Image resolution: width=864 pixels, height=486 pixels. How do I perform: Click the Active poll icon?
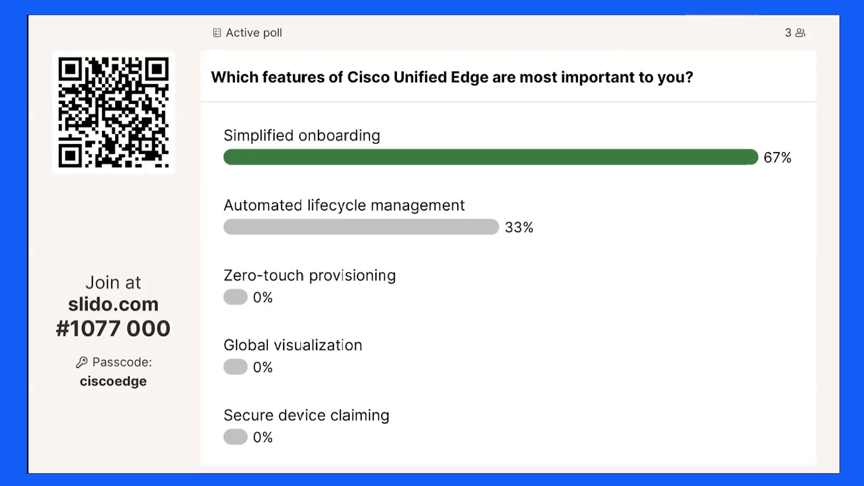(x=217, y=33)
